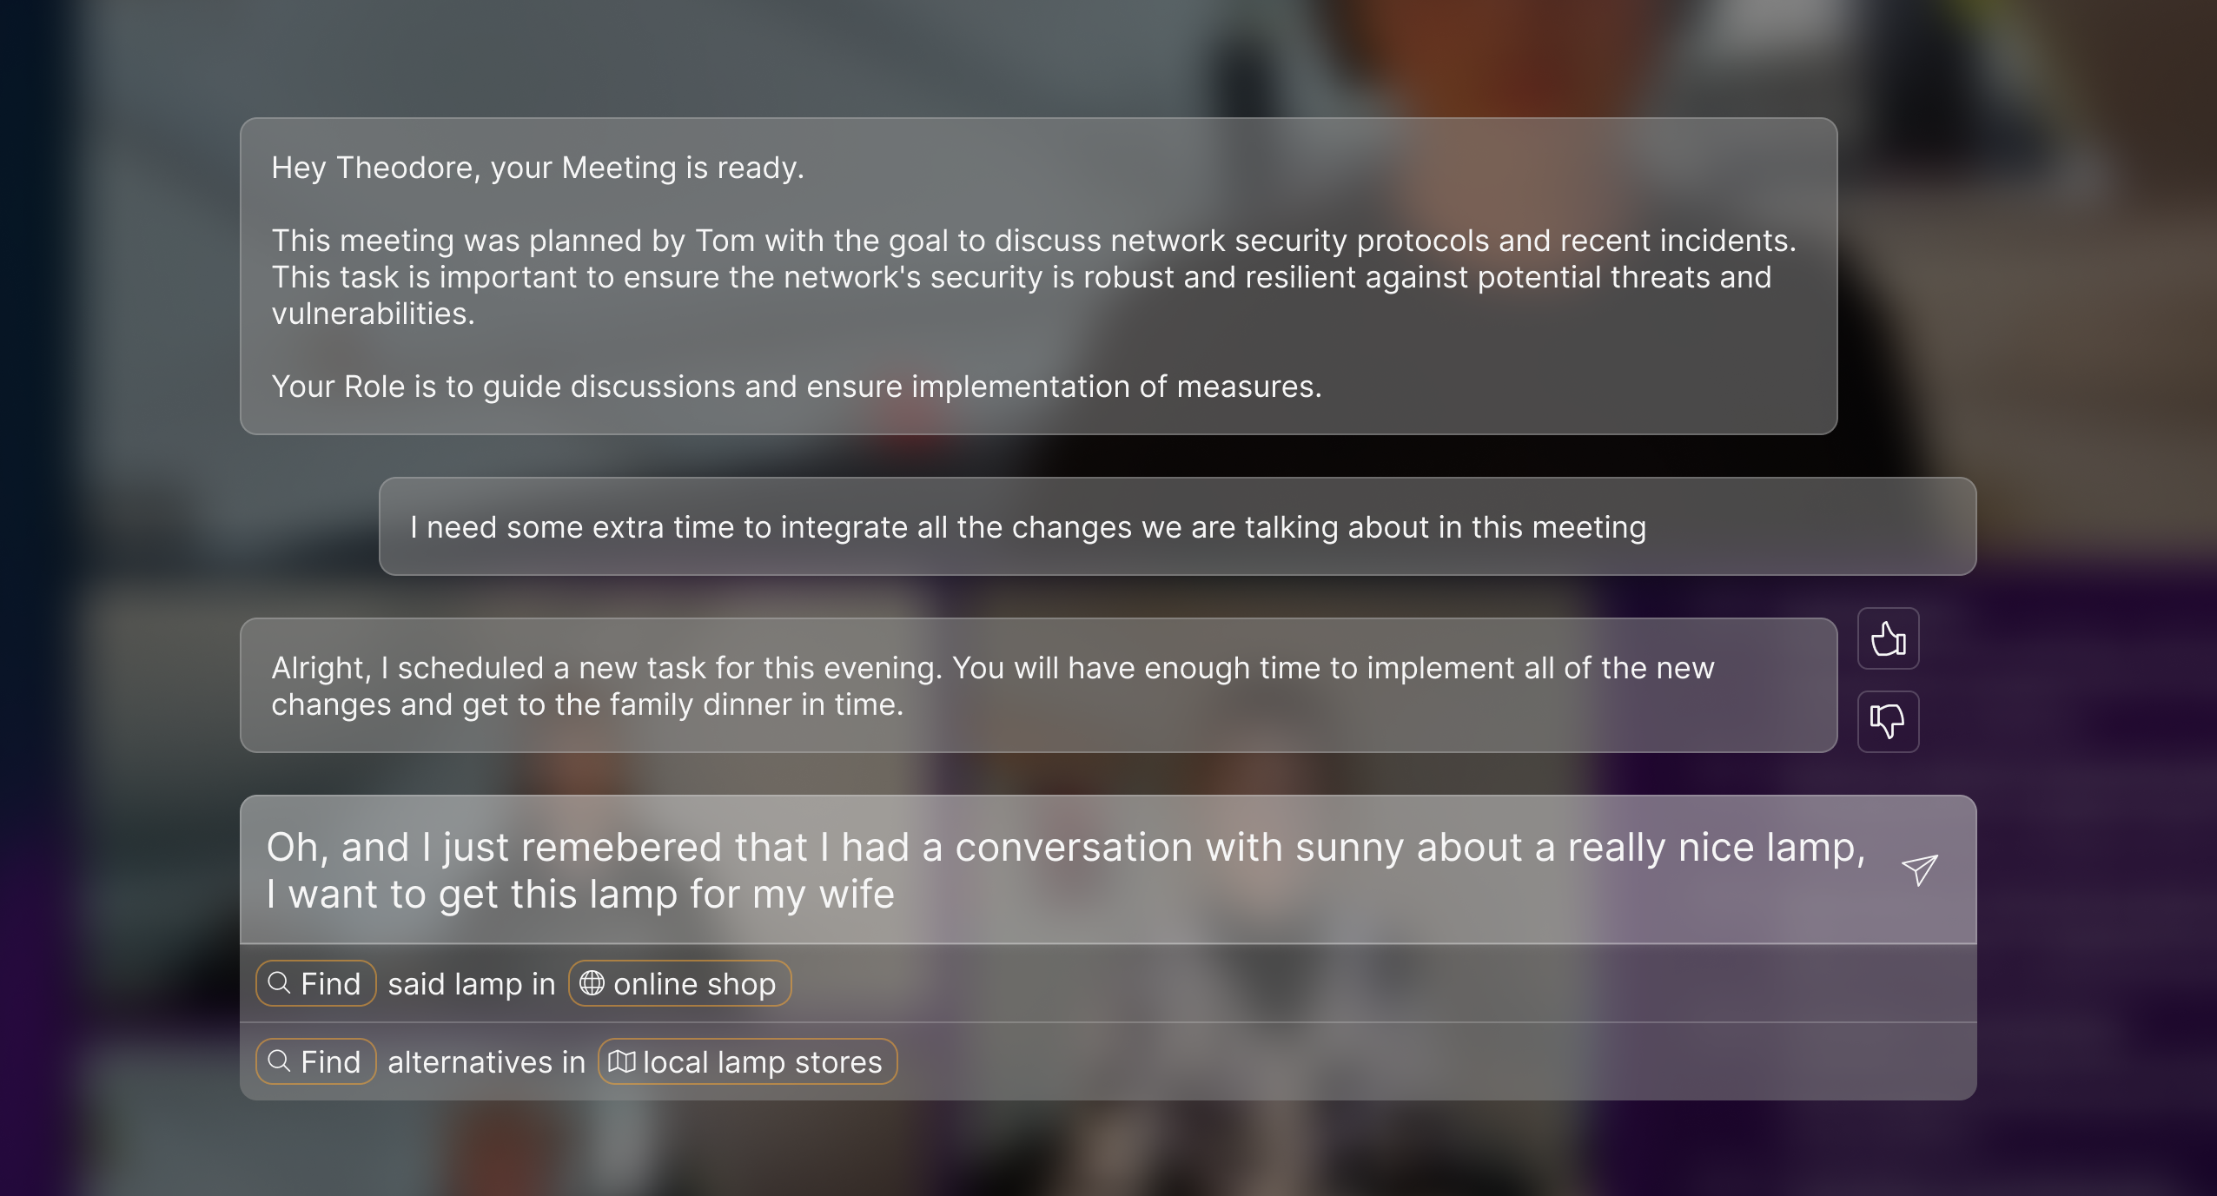Click magnifier icon in the second Find chip
The width and height of the screenshot is (2217, 1196).
[279, 1061]
